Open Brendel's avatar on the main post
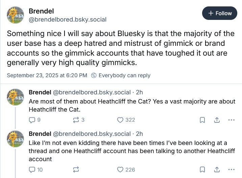This screenshot has width=242, height=178. (x=16, y=15)
